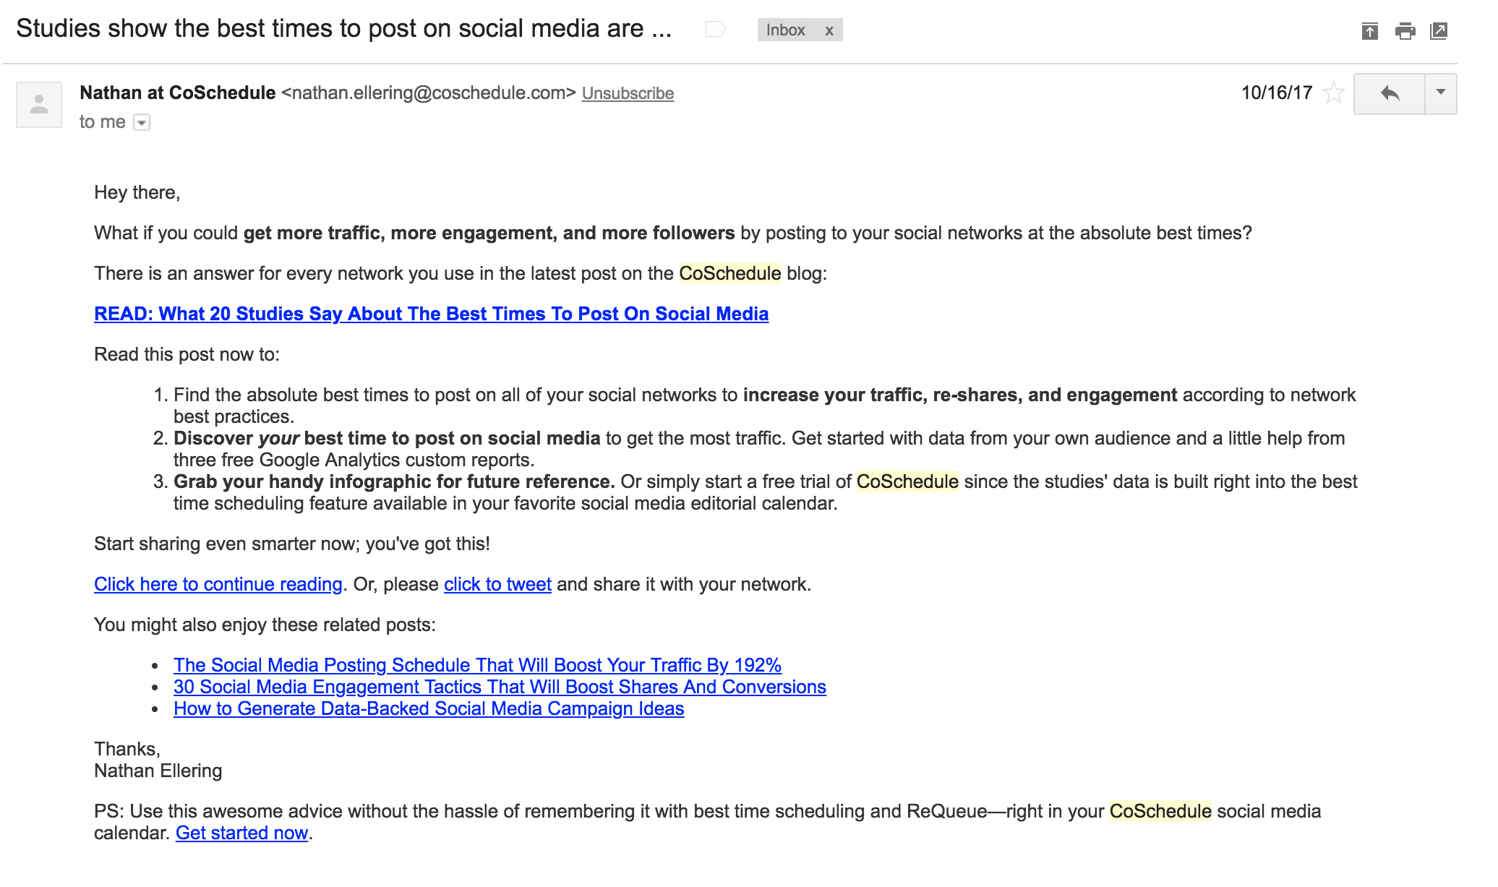This screenshot has height=887, width=1498.
Task: Click the email subject line text
Action: pyautogui.click(x=344, y=28)
